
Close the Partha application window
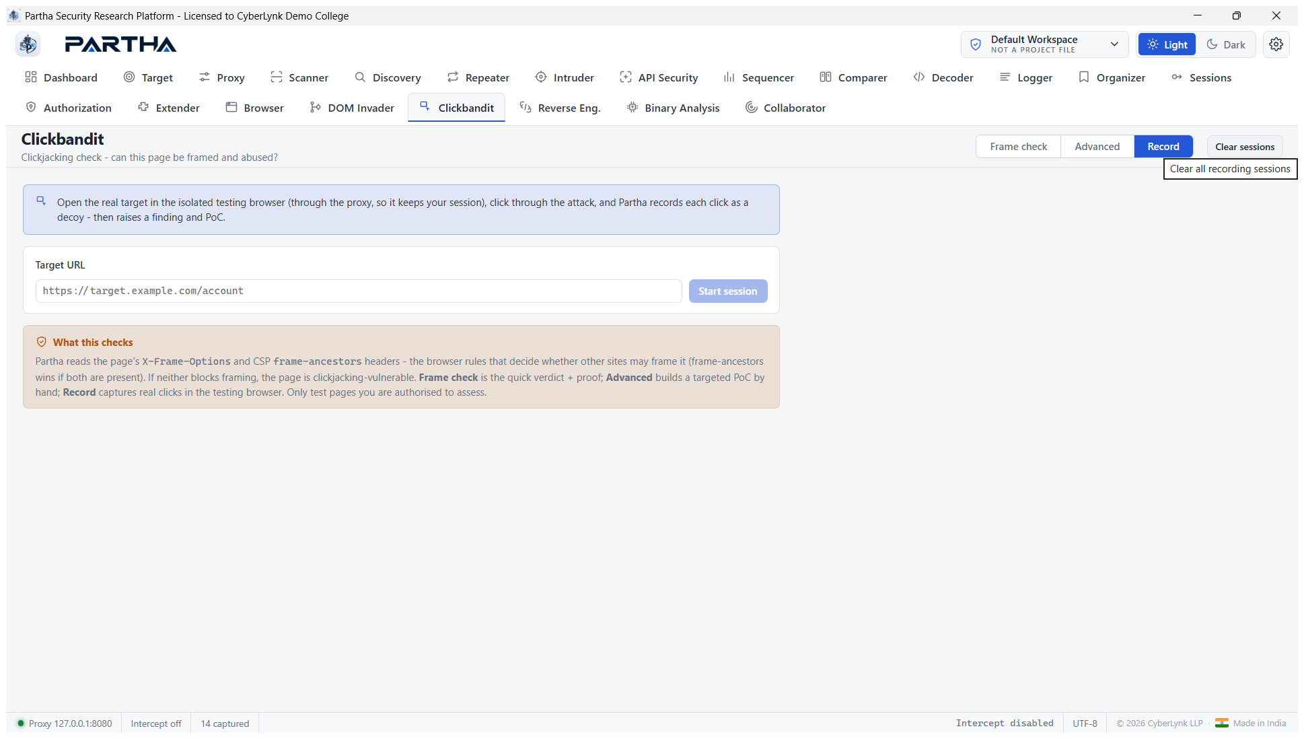[x=1276, y=15]
